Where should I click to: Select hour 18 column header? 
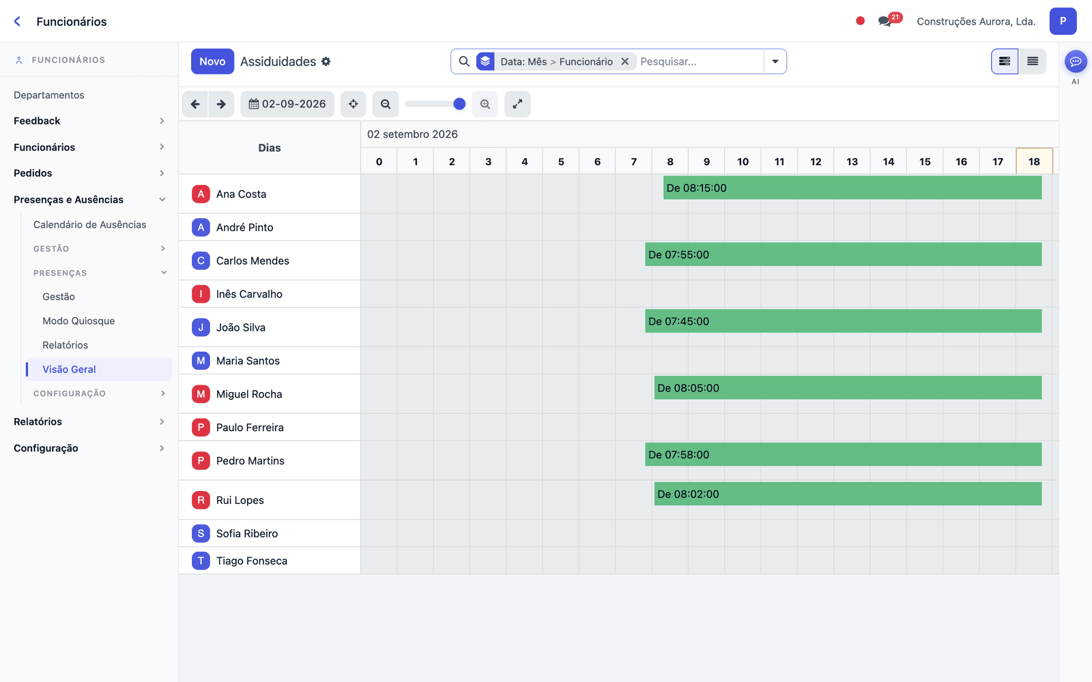1034,162
